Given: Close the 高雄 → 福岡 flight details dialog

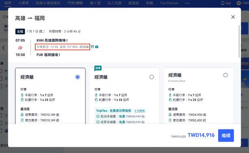Looking at the screenshot, I should [x=233, y=17].
